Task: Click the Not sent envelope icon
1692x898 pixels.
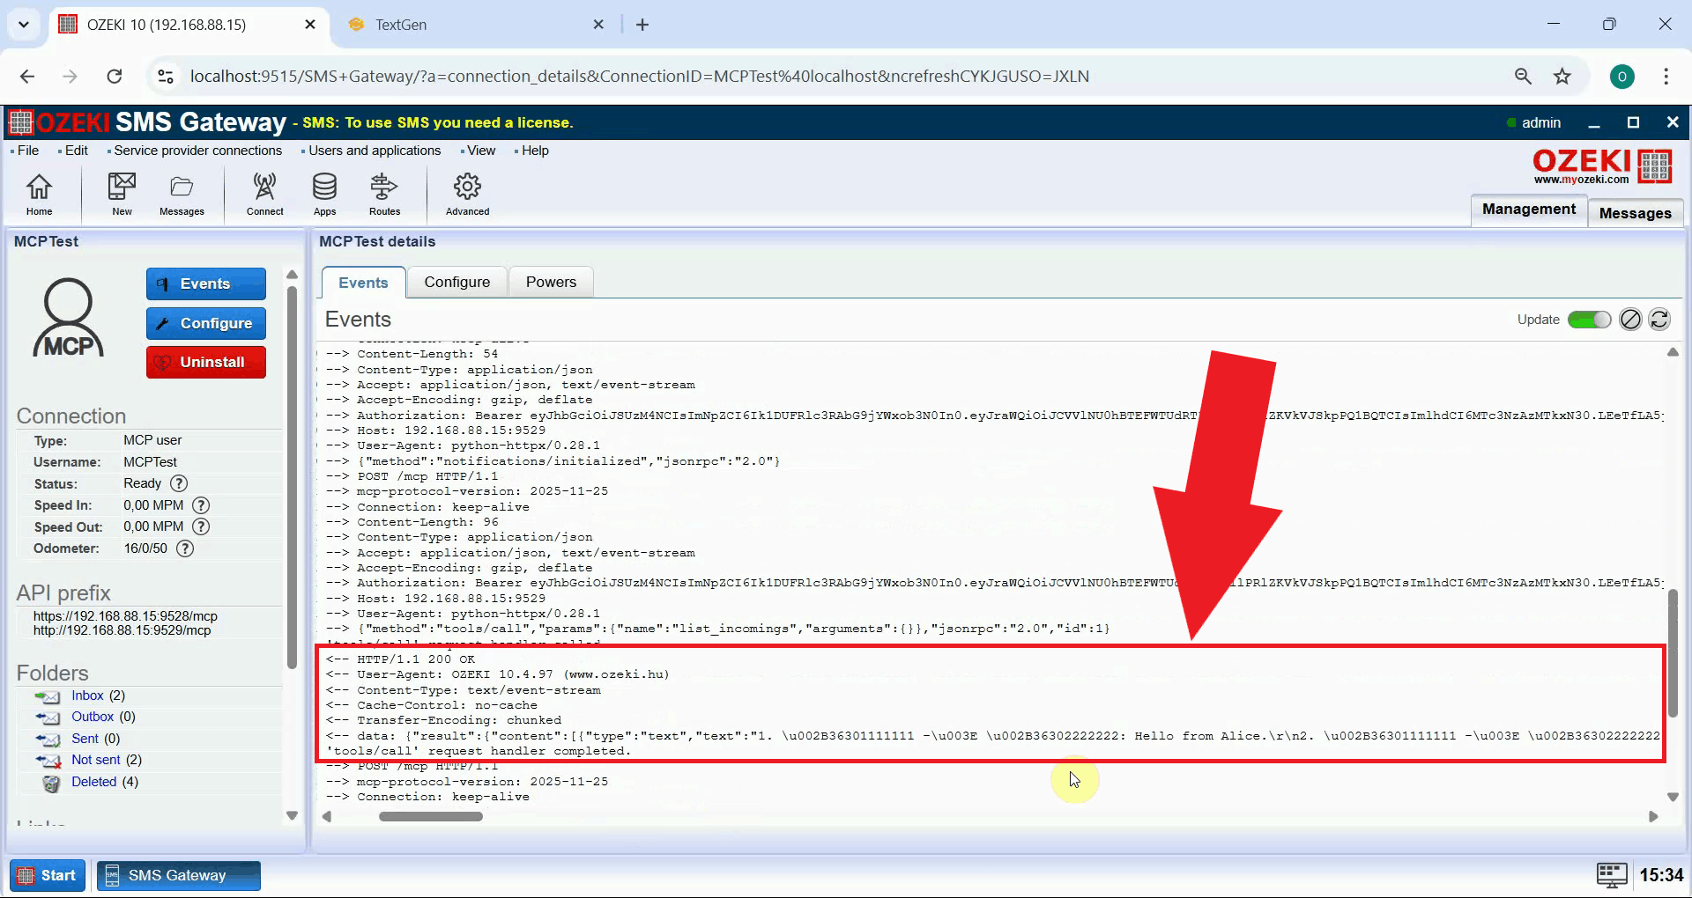Action: tap(48, 761)
